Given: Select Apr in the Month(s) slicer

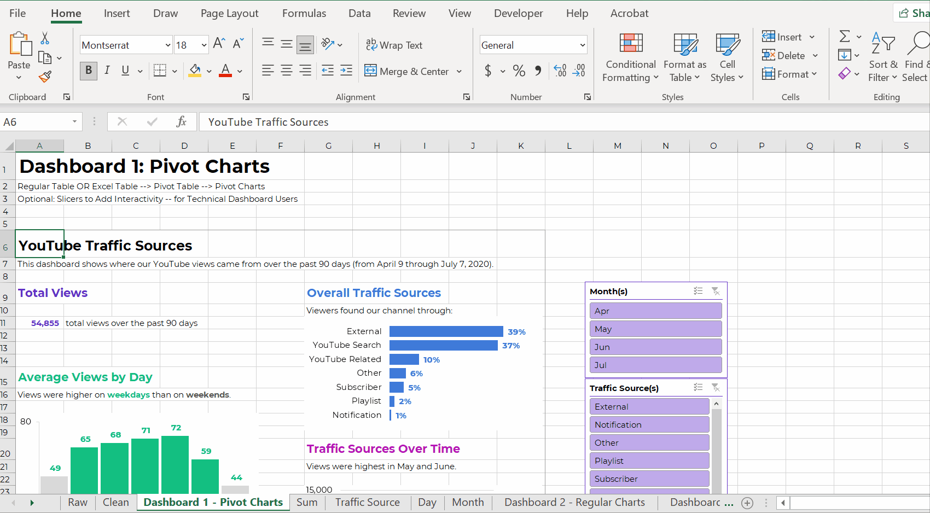Looking at the screenshot, I should pyautogui.click(x=655, y=311).
